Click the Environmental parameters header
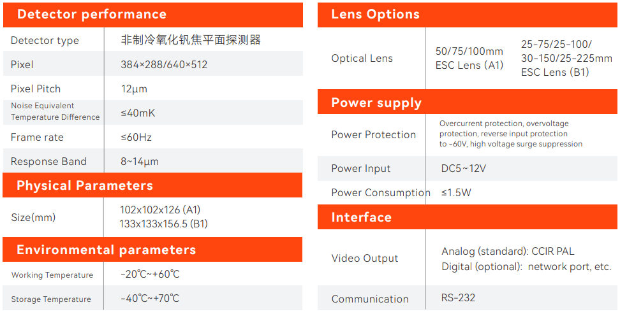This screenshot has width=620, height=314. click(x=106, y=250)
